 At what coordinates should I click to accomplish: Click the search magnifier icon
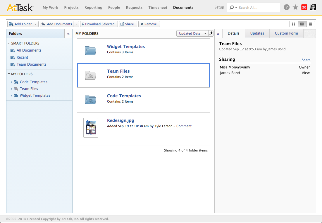click(232, 7)
